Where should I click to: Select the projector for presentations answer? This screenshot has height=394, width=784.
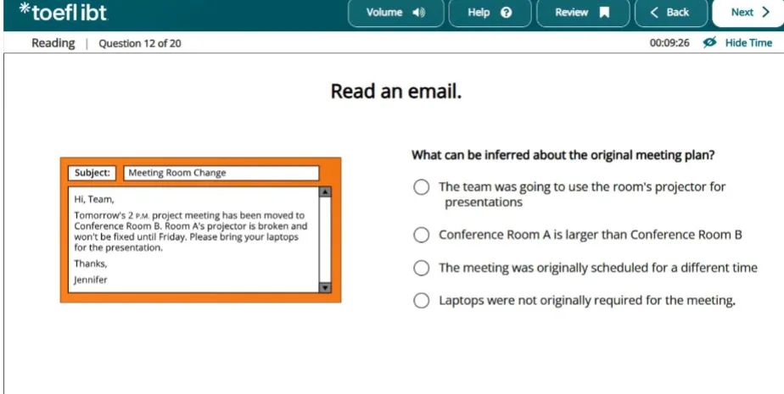[422, 186]
